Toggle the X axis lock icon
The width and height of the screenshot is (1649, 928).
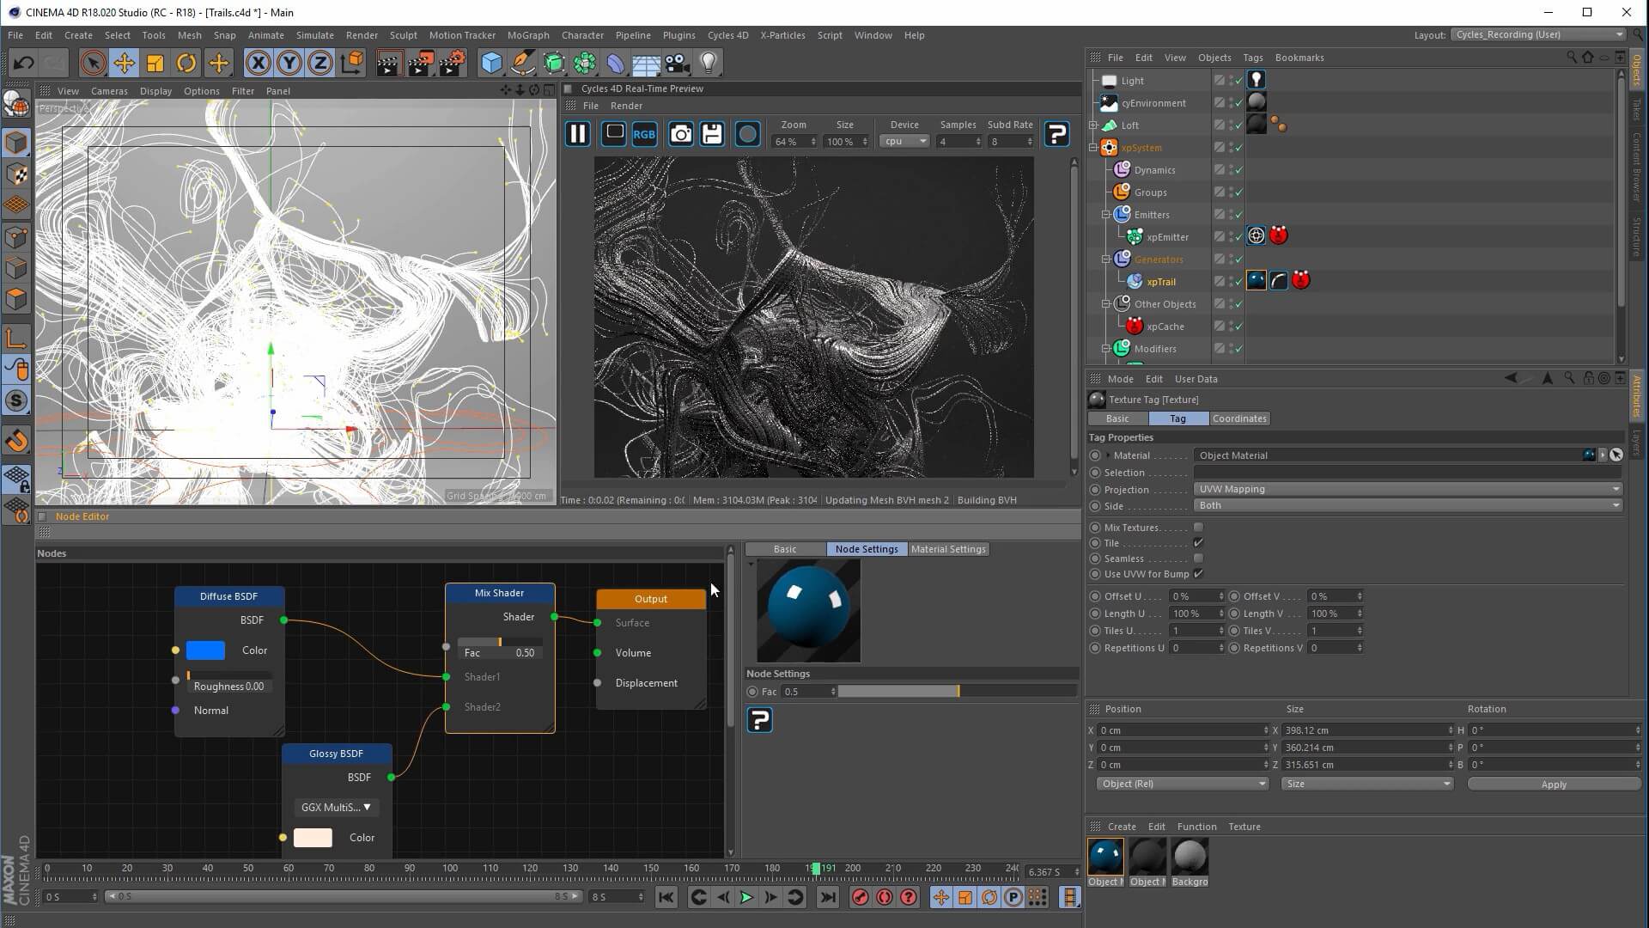(258, 63)
